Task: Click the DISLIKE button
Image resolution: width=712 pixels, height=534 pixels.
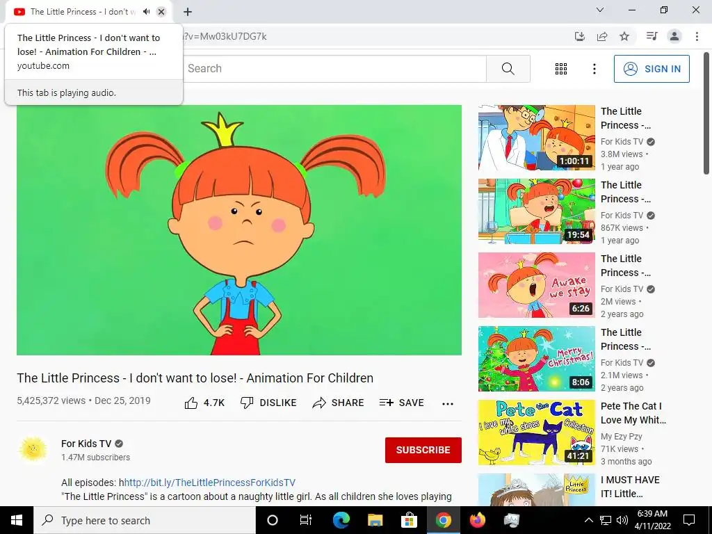Action: pyautogui.click(x=268, y=403)
